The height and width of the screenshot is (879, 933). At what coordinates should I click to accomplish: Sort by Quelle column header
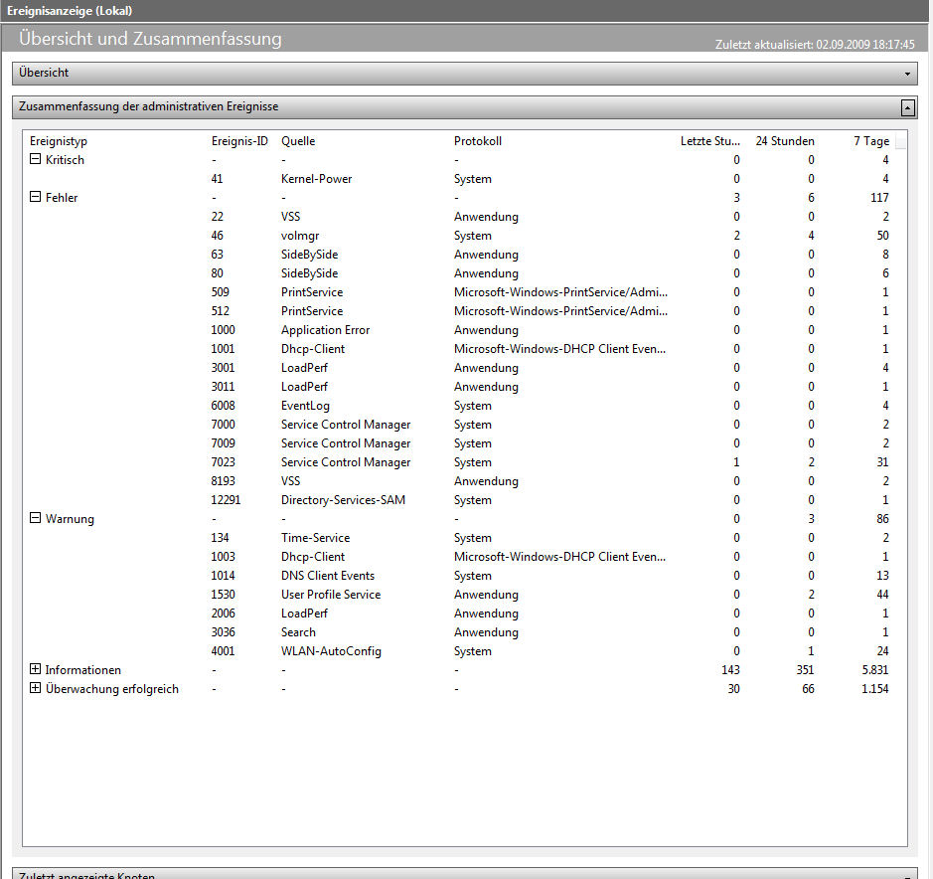click(298, 141)
